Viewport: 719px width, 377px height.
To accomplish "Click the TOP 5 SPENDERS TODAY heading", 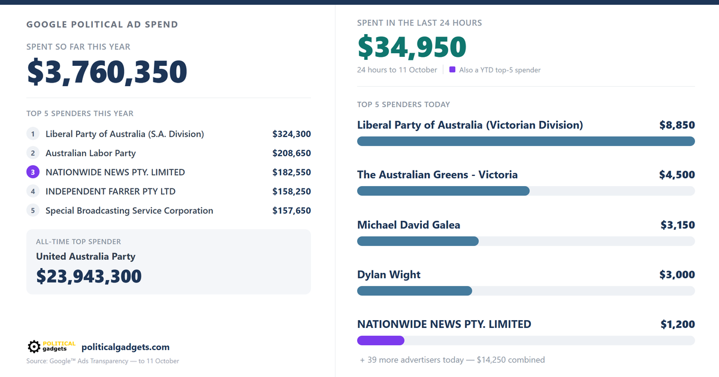I will tap(403, 105).
